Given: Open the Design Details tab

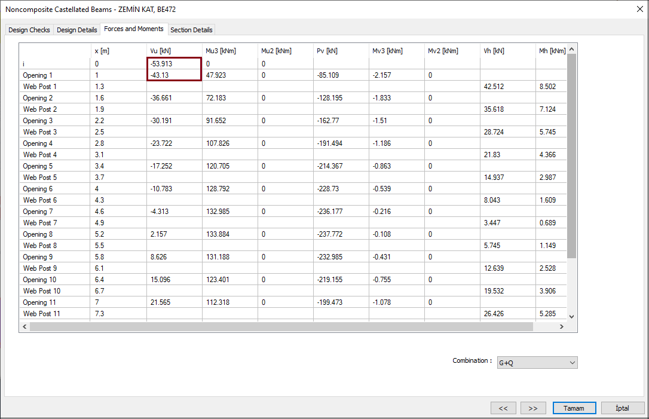Looking at the screenshot, I should pos(76,29).
